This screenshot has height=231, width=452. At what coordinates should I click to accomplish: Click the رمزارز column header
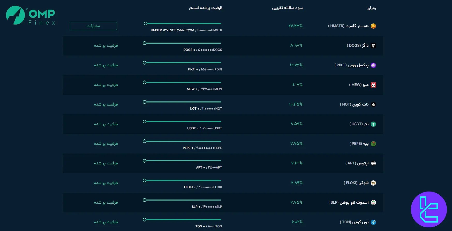click(x=371, y=8)
